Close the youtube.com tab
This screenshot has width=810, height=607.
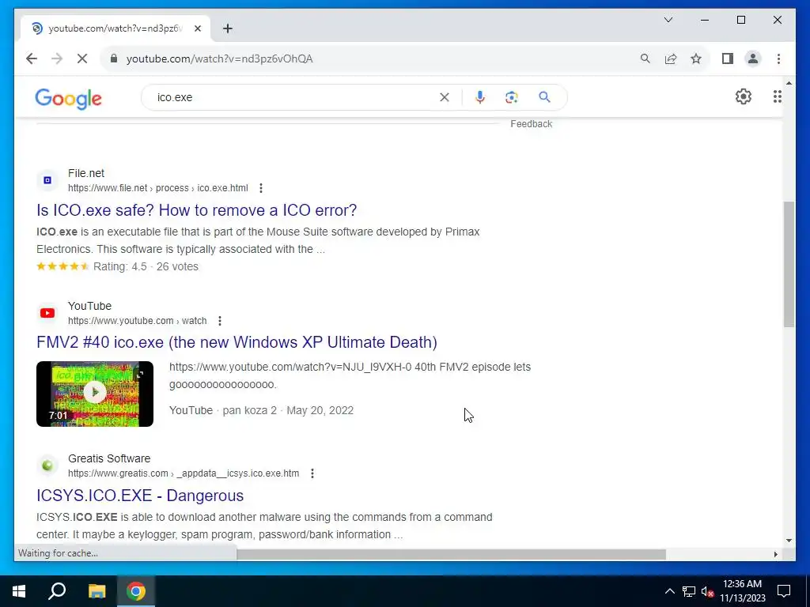tap(197, 28)
